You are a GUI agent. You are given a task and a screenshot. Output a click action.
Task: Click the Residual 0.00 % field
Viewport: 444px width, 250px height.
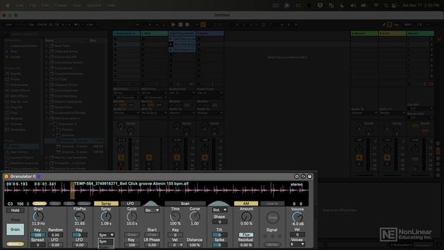(246, 245)
